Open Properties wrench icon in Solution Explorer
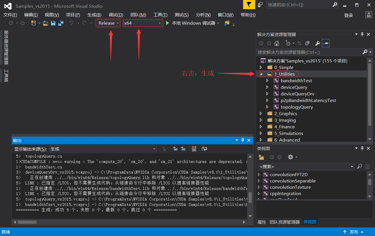The height and width of the screenshot is (236, 375). [x=318, y=43]
